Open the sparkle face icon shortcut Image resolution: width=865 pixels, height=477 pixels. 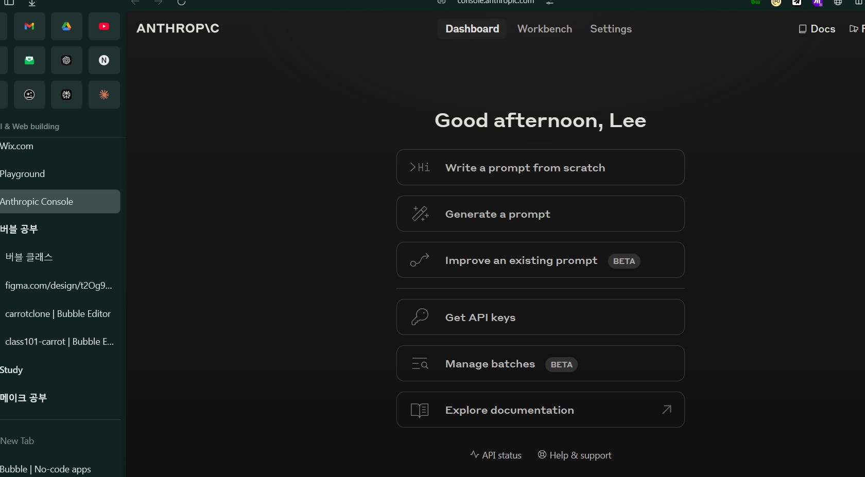(x=29, y=95)
